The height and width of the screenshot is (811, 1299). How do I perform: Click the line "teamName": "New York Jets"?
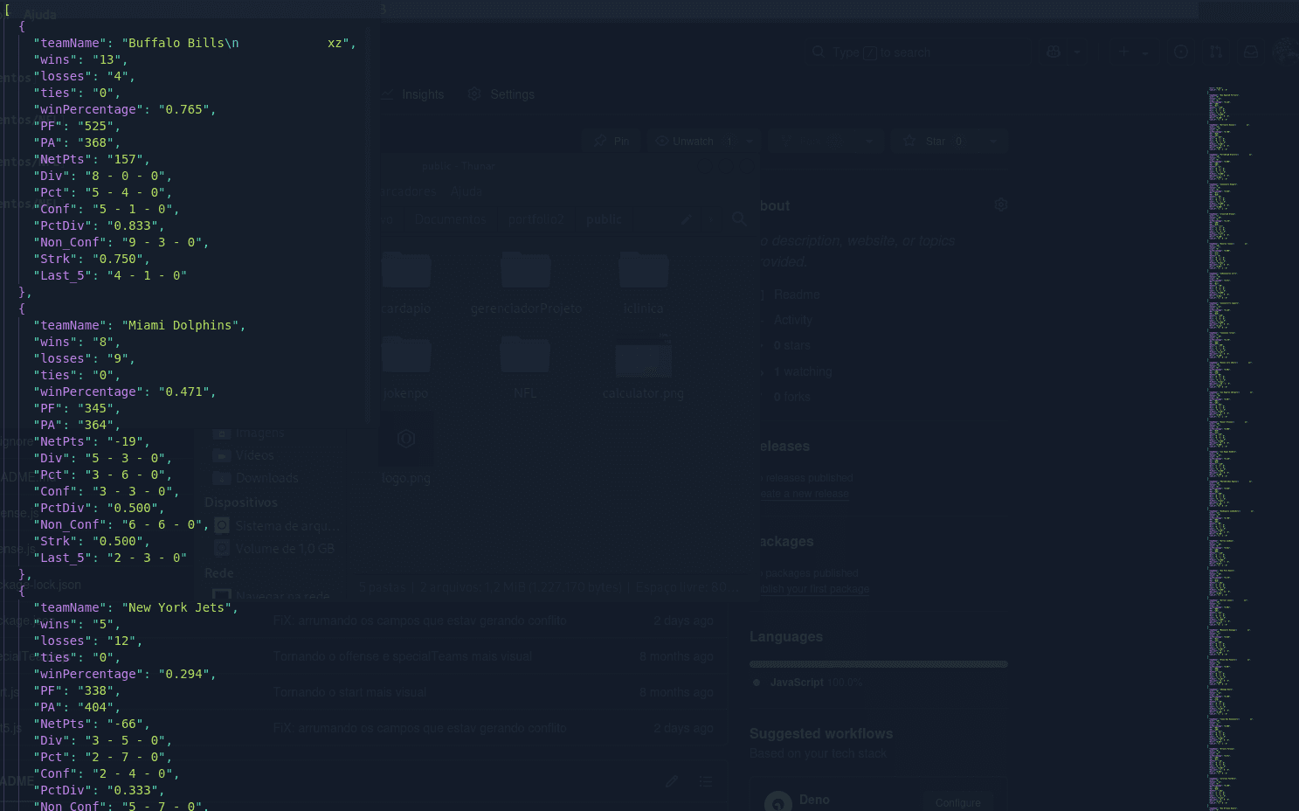[x=136, y=607]
